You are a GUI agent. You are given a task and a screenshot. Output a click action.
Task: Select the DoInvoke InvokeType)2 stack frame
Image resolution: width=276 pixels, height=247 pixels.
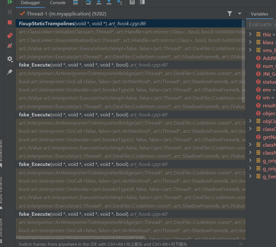point(131,139)
